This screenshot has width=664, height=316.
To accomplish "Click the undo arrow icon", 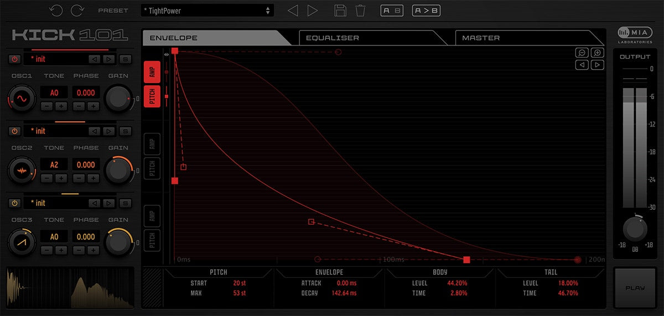I will coord(55,11).
